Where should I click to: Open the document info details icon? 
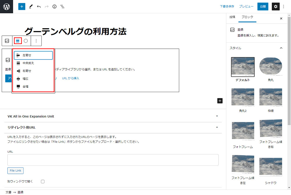54,6
